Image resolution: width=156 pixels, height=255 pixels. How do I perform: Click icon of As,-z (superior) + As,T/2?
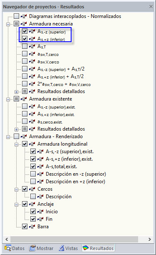coord(32,69)
